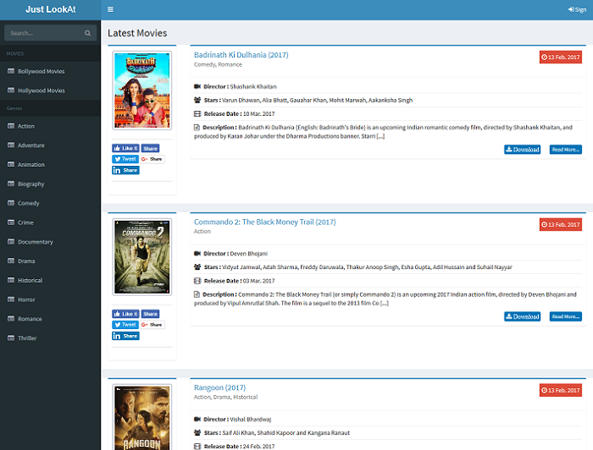Toggle the sidebar with the hamburger icon
The height and width of the screenshot is (450, 593).
pyautogui.click(x=110, y=9)
